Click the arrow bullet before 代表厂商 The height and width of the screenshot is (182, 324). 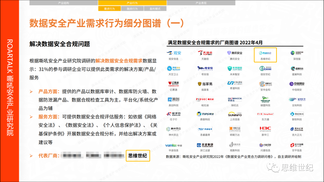pyautogui.click(x=31, y=156)
